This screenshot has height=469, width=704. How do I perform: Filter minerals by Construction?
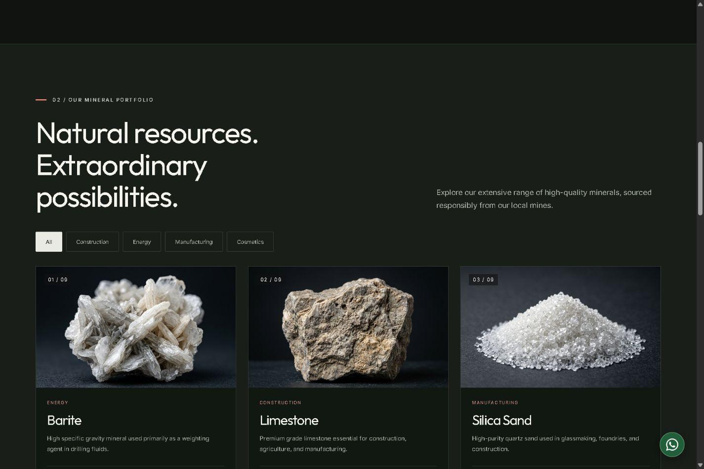(x=92, y=242)
